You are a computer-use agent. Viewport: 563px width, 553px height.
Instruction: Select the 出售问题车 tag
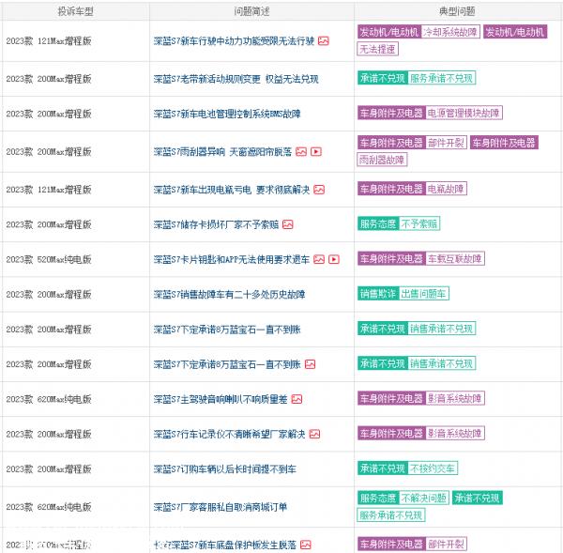click(x=424, y=294)
